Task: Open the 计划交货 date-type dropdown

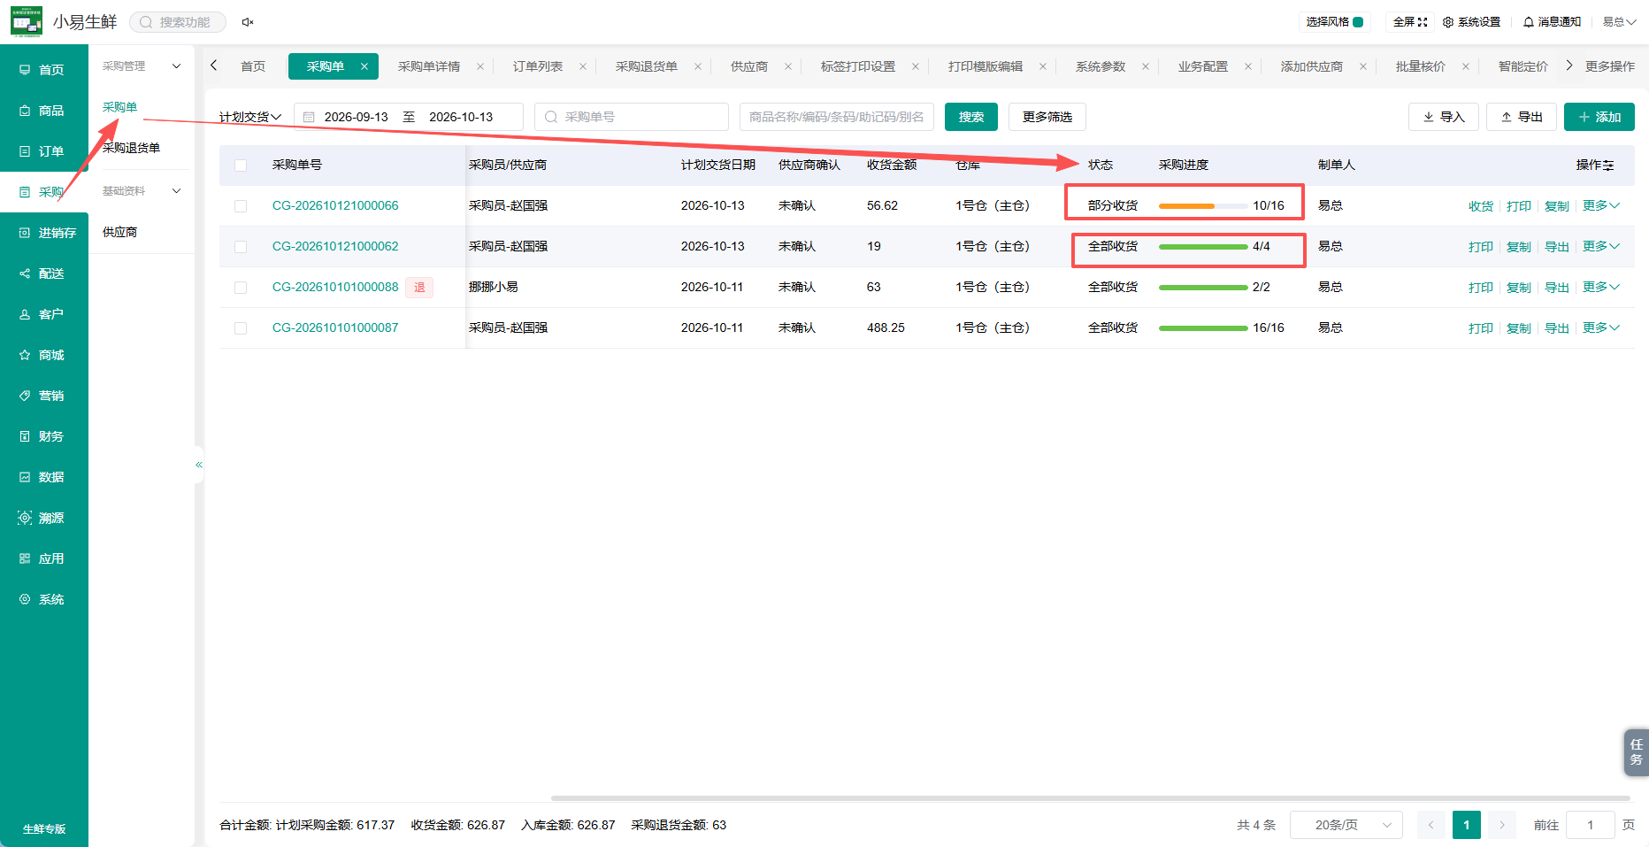Action: (x=250, y=117)
